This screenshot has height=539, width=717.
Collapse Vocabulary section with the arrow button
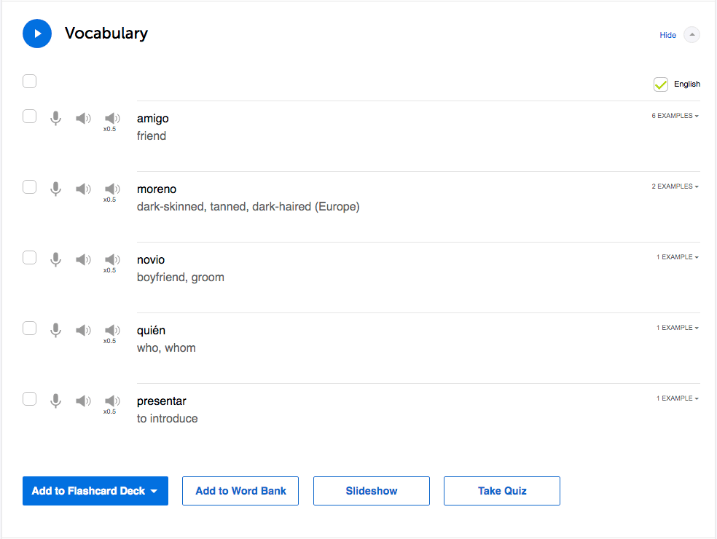point(692,35)
